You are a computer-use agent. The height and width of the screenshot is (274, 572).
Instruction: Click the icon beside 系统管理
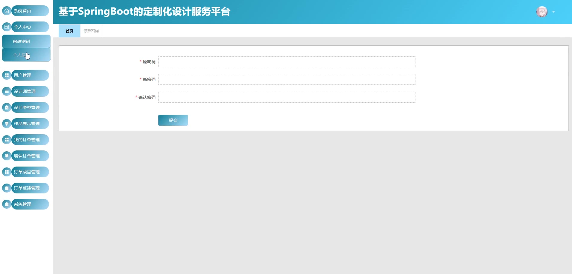(7, 204)
